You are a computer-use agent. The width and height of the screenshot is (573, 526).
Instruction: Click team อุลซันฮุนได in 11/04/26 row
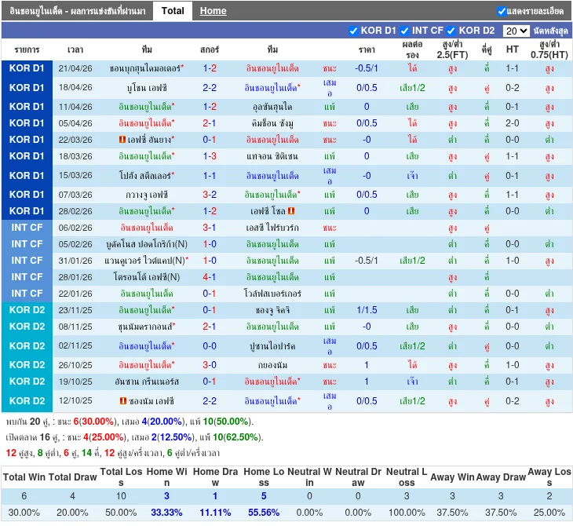[272, 107]
